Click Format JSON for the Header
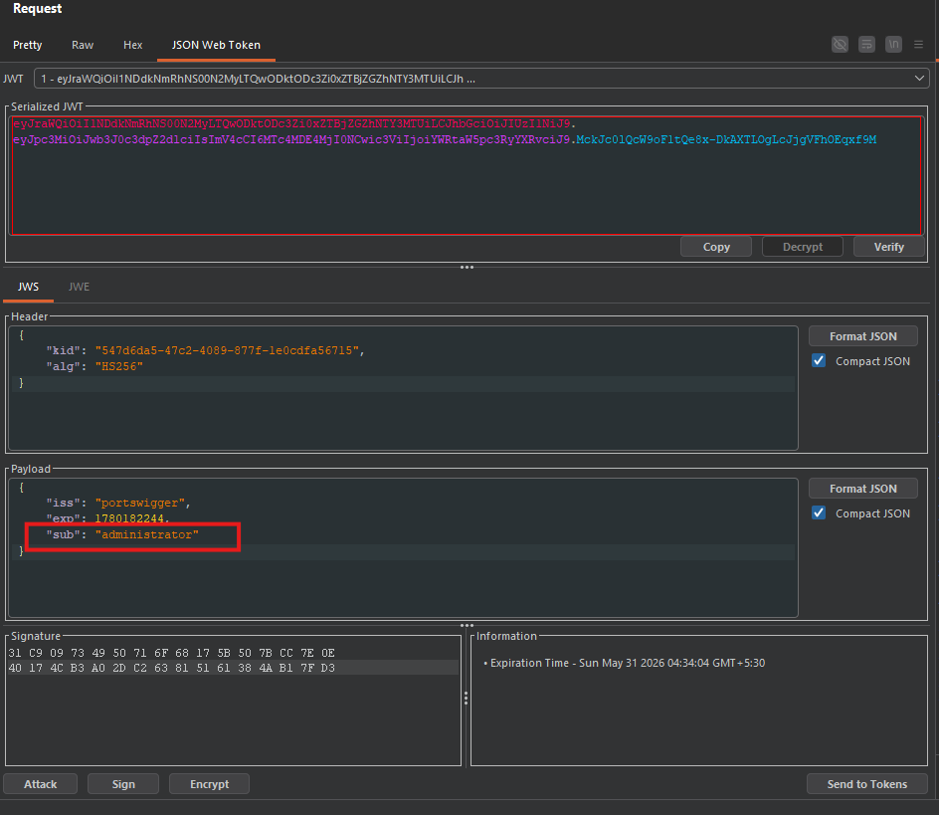 [863, 336]
